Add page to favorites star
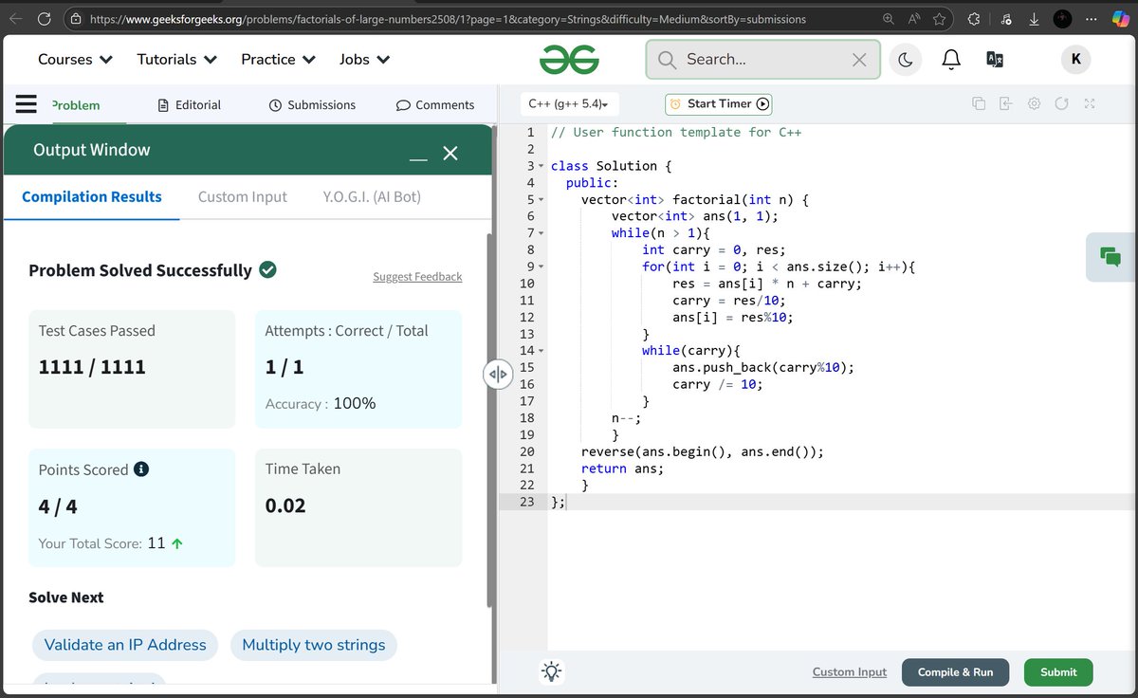 pyautogui.click(x=940, y=18)
